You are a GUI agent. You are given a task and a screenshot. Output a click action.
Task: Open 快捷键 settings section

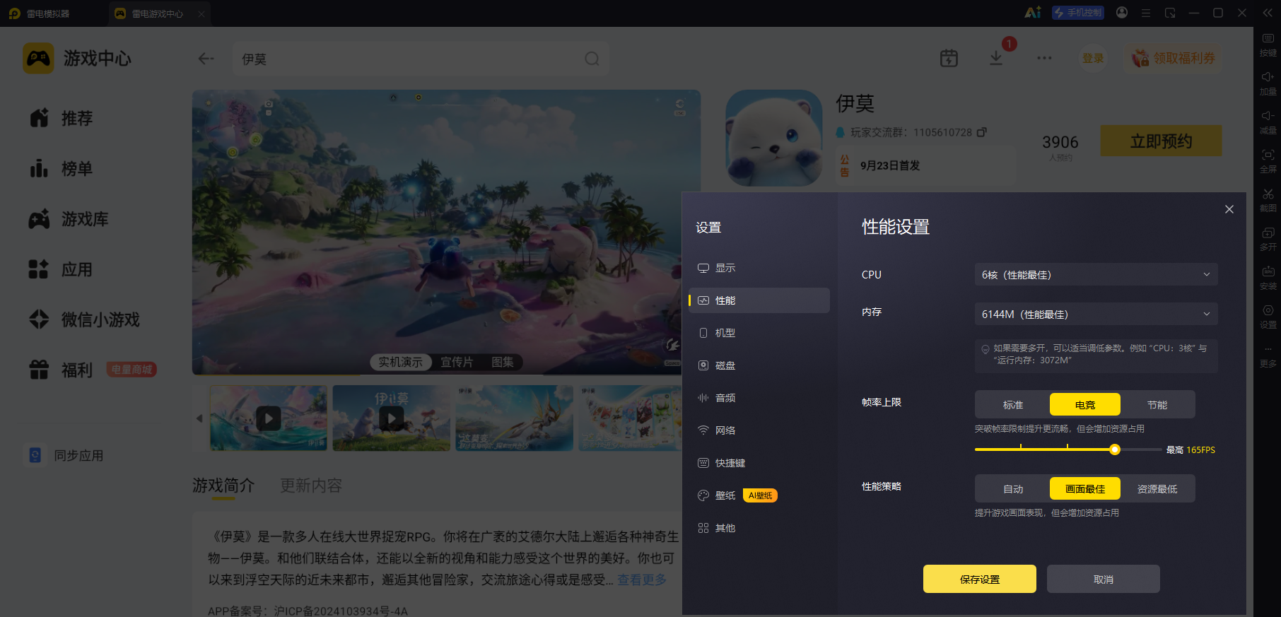(759, 463)
